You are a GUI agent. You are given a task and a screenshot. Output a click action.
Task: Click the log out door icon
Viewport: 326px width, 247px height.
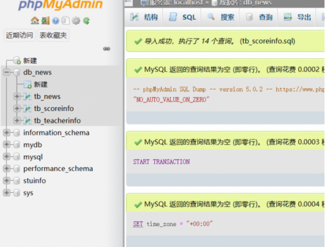coord(46,20)
